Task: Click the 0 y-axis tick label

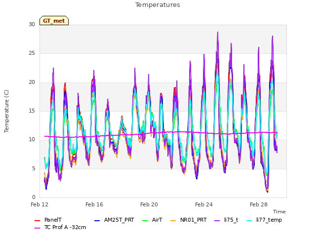Action: pos(34,197)
